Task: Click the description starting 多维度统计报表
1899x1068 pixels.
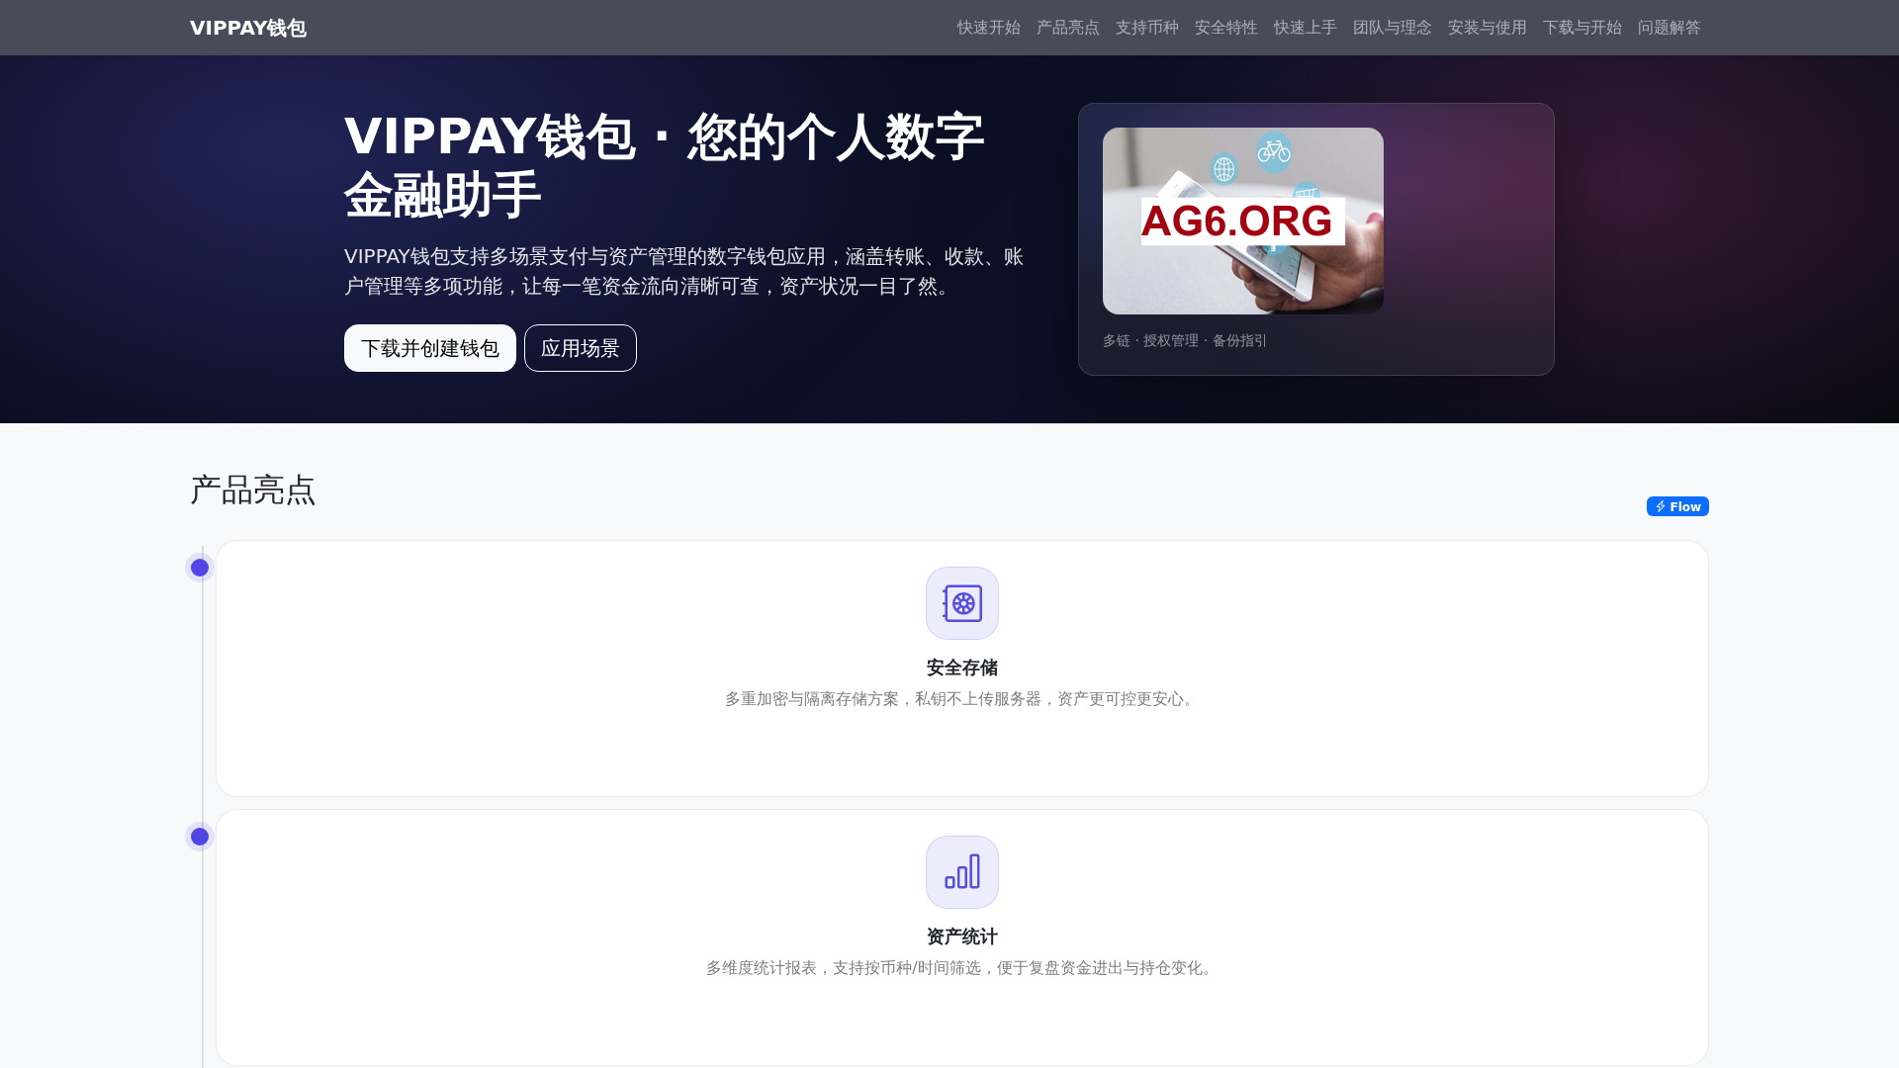Action: [962, 968]
